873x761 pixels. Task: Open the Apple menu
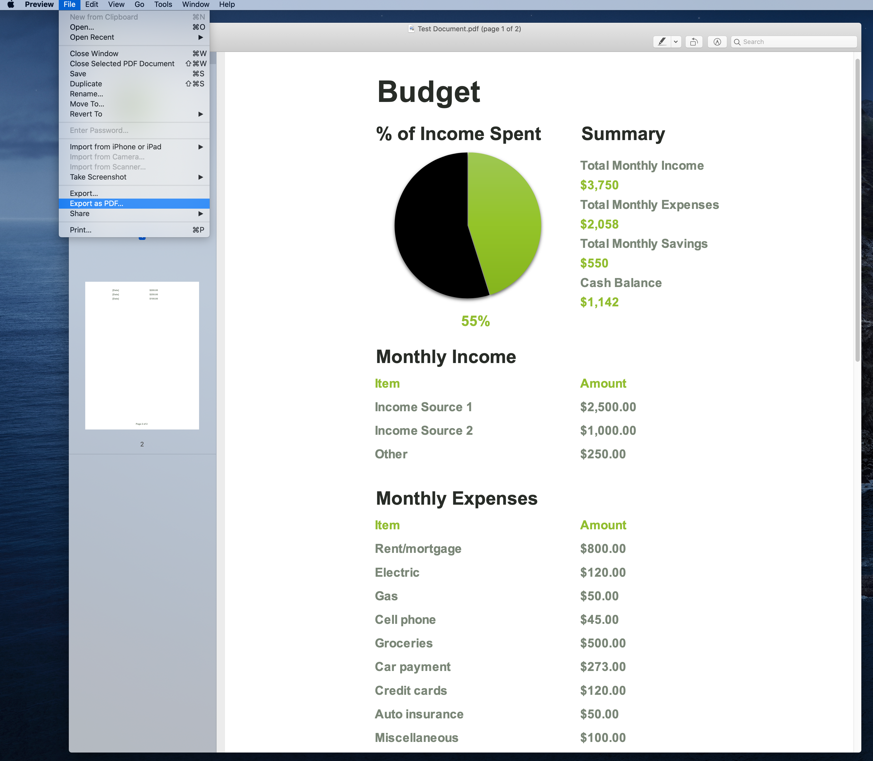(11, 5)
